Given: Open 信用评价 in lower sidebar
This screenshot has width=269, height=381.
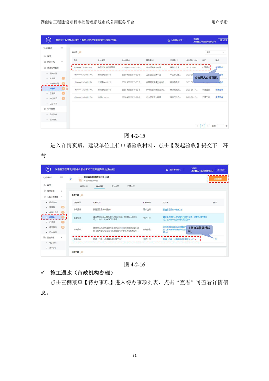Looking at the screenshot, I should click(x=53, y=248).
